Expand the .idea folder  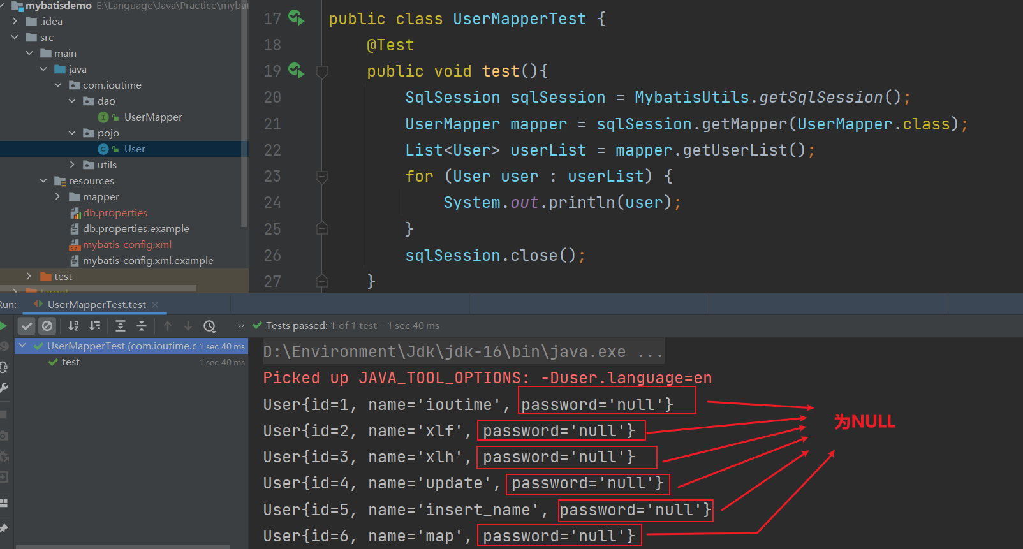click(x=15, y=22)
